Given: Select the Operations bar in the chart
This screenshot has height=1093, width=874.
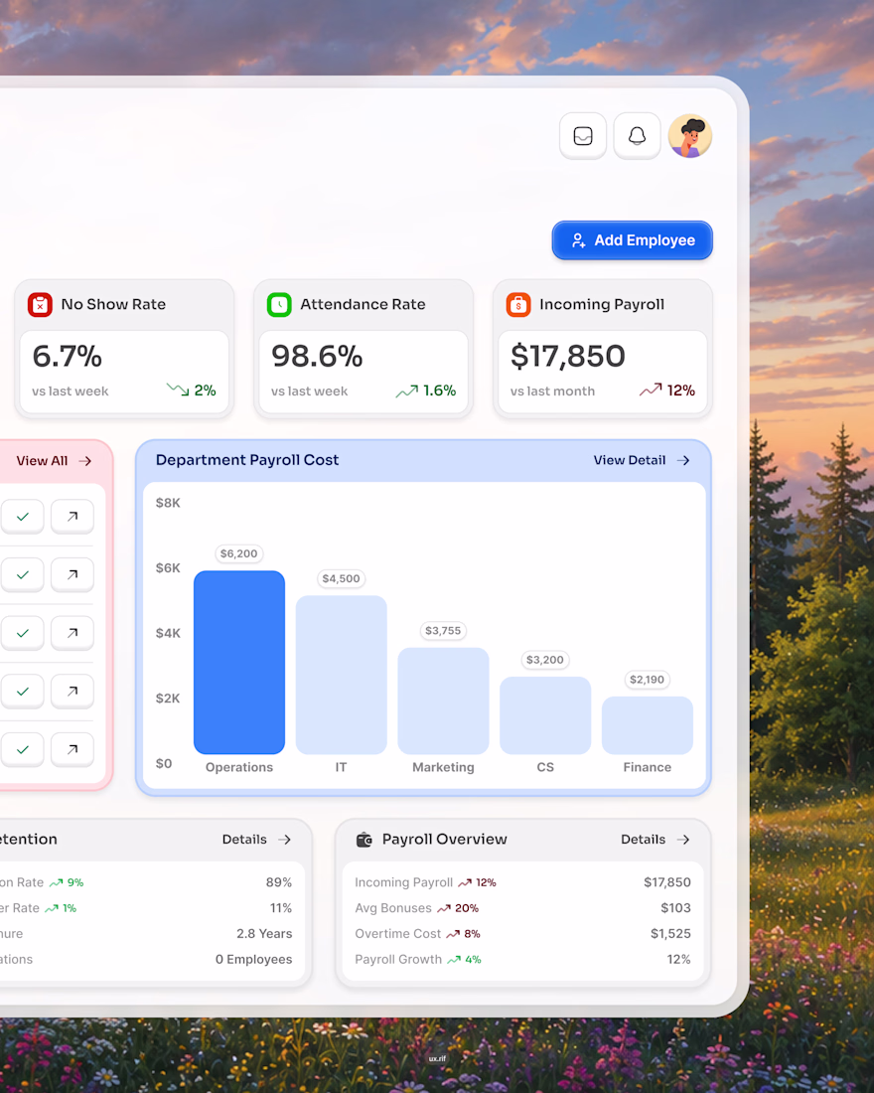Looking at the screenshot, I should click(239, 662).
